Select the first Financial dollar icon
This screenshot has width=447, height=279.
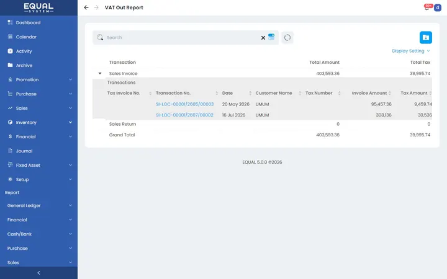[11, 136]
